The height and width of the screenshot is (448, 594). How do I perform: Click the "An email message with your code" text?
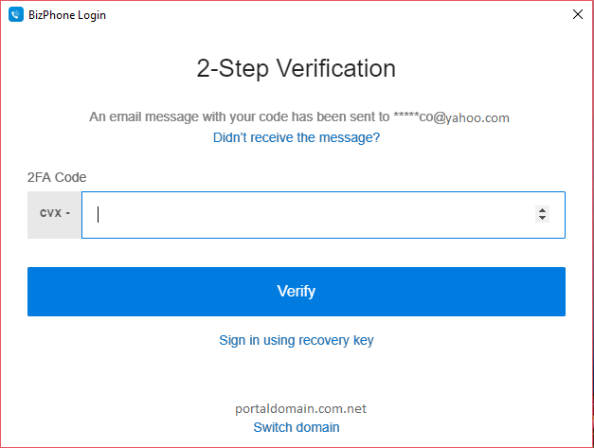coord(239,117)
